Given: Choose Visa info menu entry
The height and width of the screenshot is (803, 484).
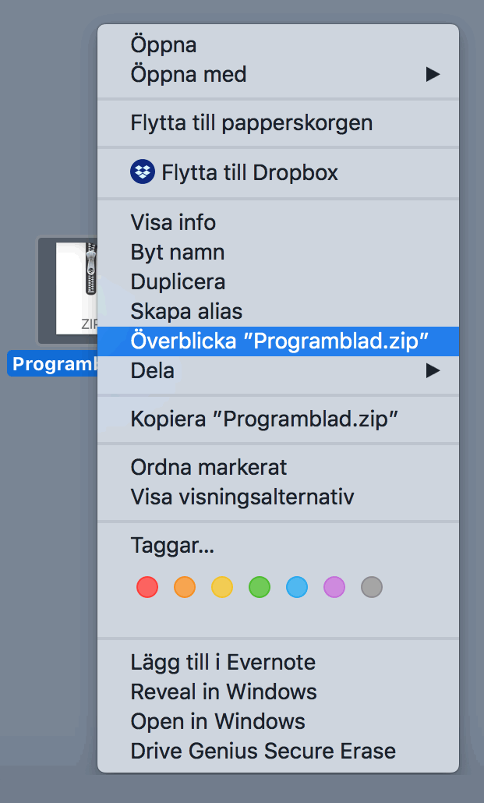Looking at the screenshot, I should [x=173, y=223].
